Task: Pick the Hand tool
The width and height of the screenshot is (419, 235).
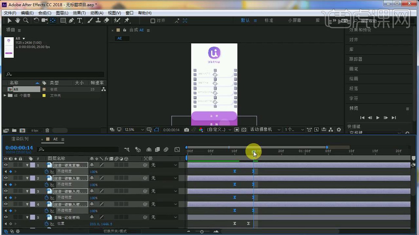Action: point(18,20)
